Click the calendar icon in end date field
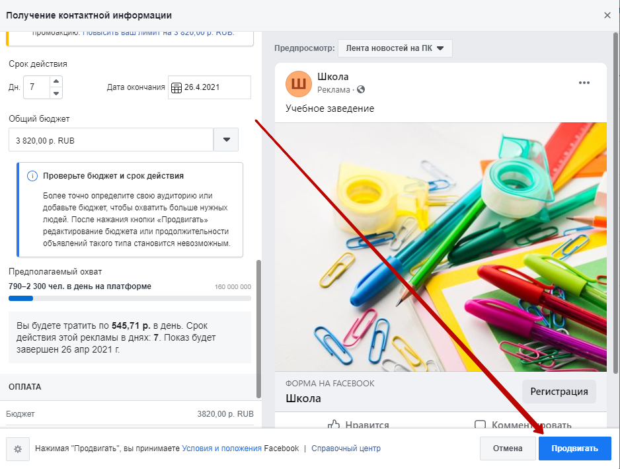Viewport: 620px width, 469px height. (176, 87)
